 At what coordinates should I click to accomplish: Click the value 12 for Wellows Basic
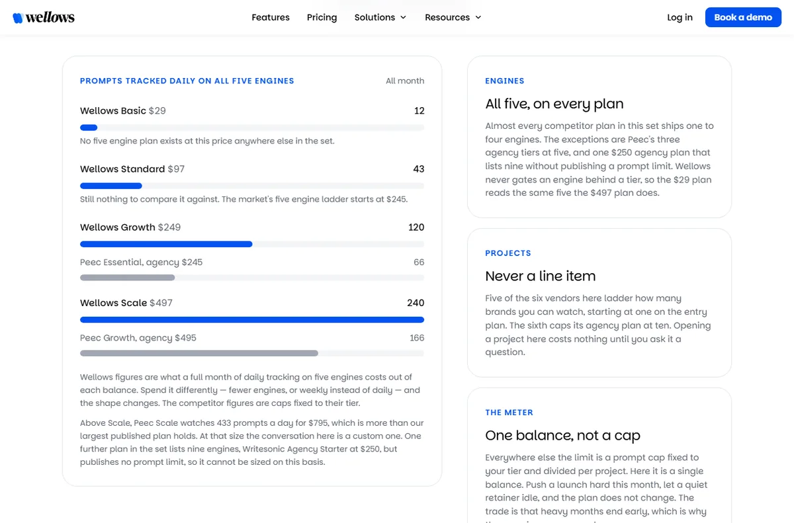tap(419, 110)
